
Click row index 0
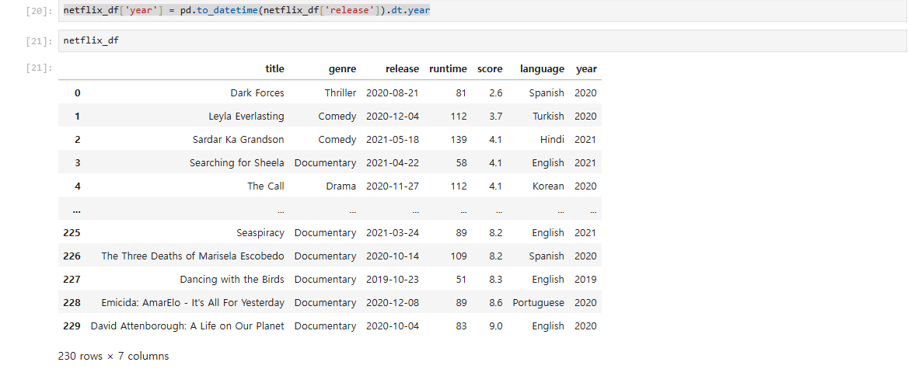pyautogui.click(x=77, y=92)
